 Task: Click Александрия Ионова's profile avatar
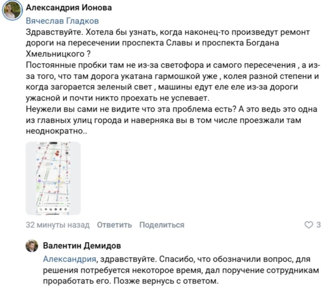(12, 11)
